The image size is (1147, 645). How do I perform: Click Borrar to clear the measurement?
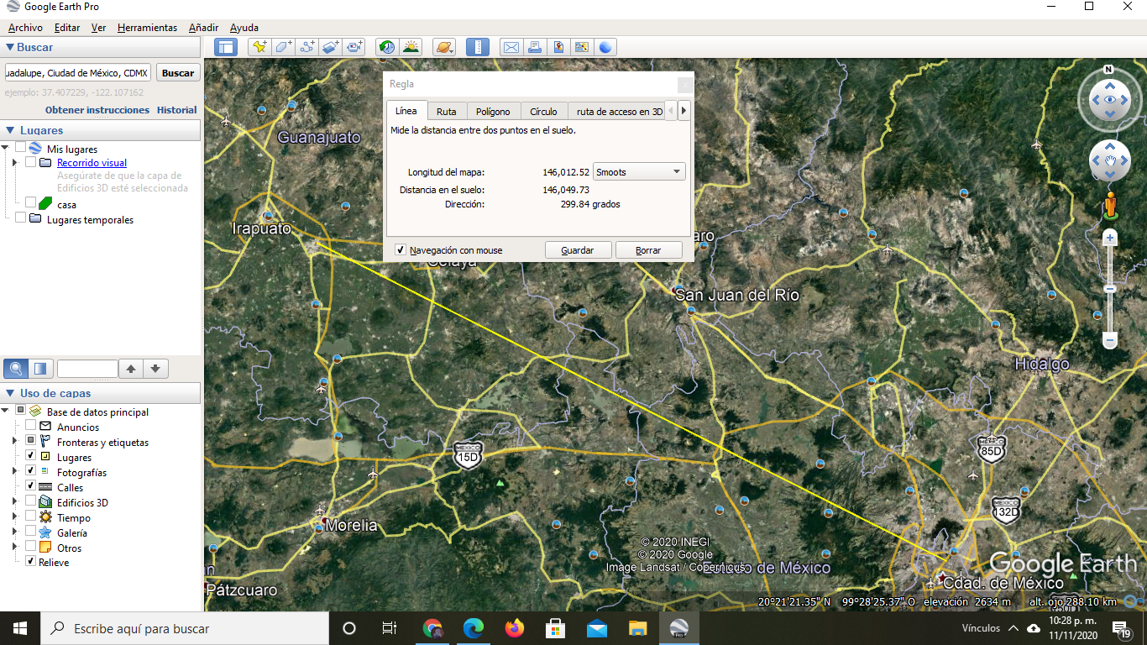tap(648, 250)
